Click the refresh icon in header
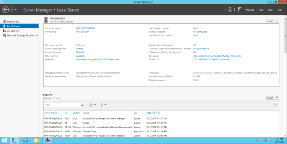This screenshot has height=144, width=287. click(230, 10)
